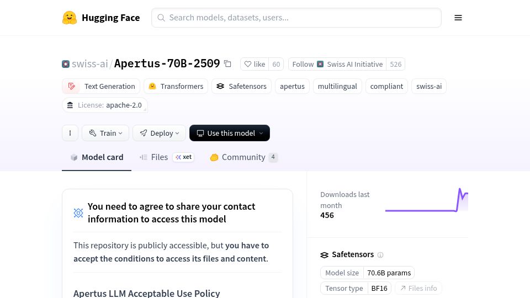Click the gated-access shield icon
The height and width of the screenshot is (298, 530).
pyautogui.click(x=78, y=213)
